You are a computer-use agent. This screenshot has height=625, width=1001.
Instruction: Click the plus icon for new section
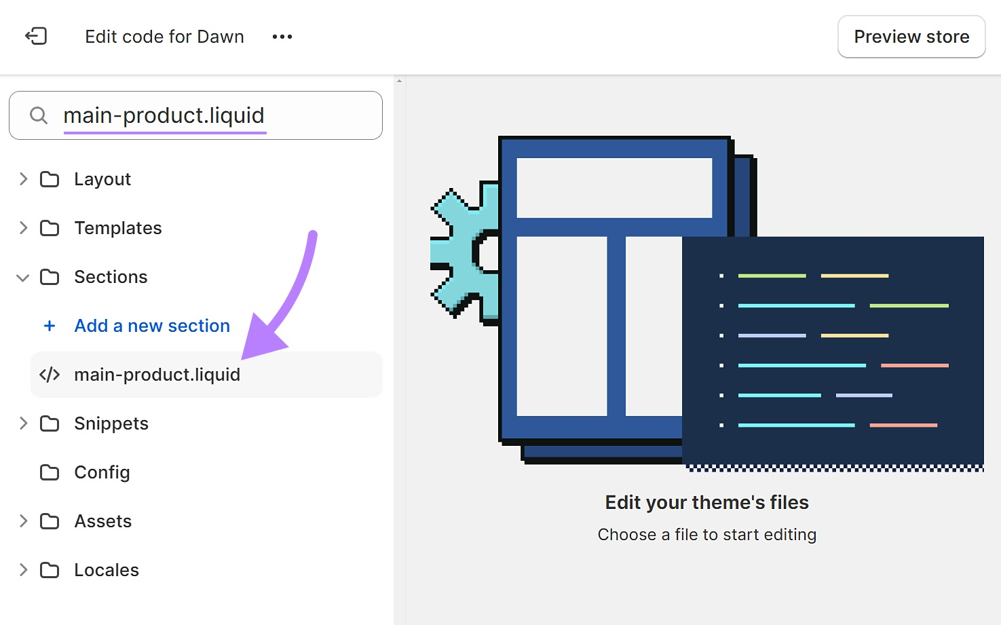coord(50,326)
